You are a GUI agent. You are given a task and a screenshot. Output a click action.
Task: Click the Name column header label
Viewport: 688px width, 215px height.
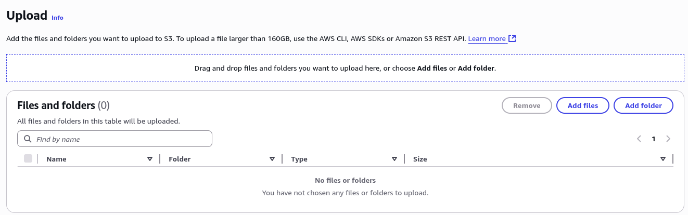[56, 159]
